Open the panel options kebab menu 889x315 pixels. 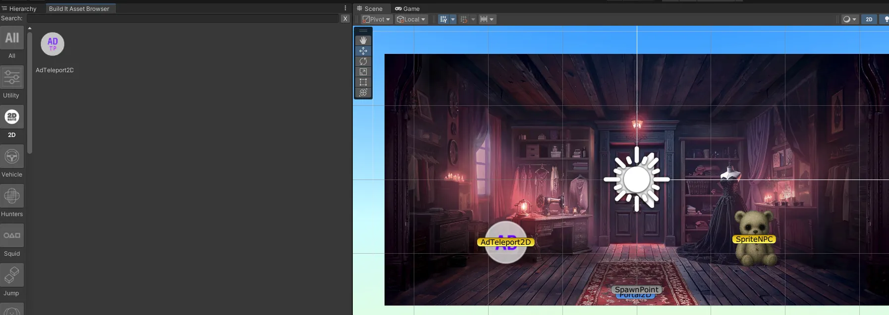point(345,8)
